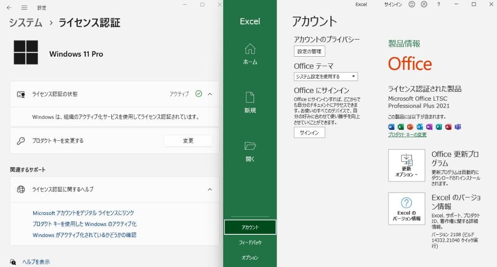
Task: Open the Update Options dropdown button
Action: (406, 165)
